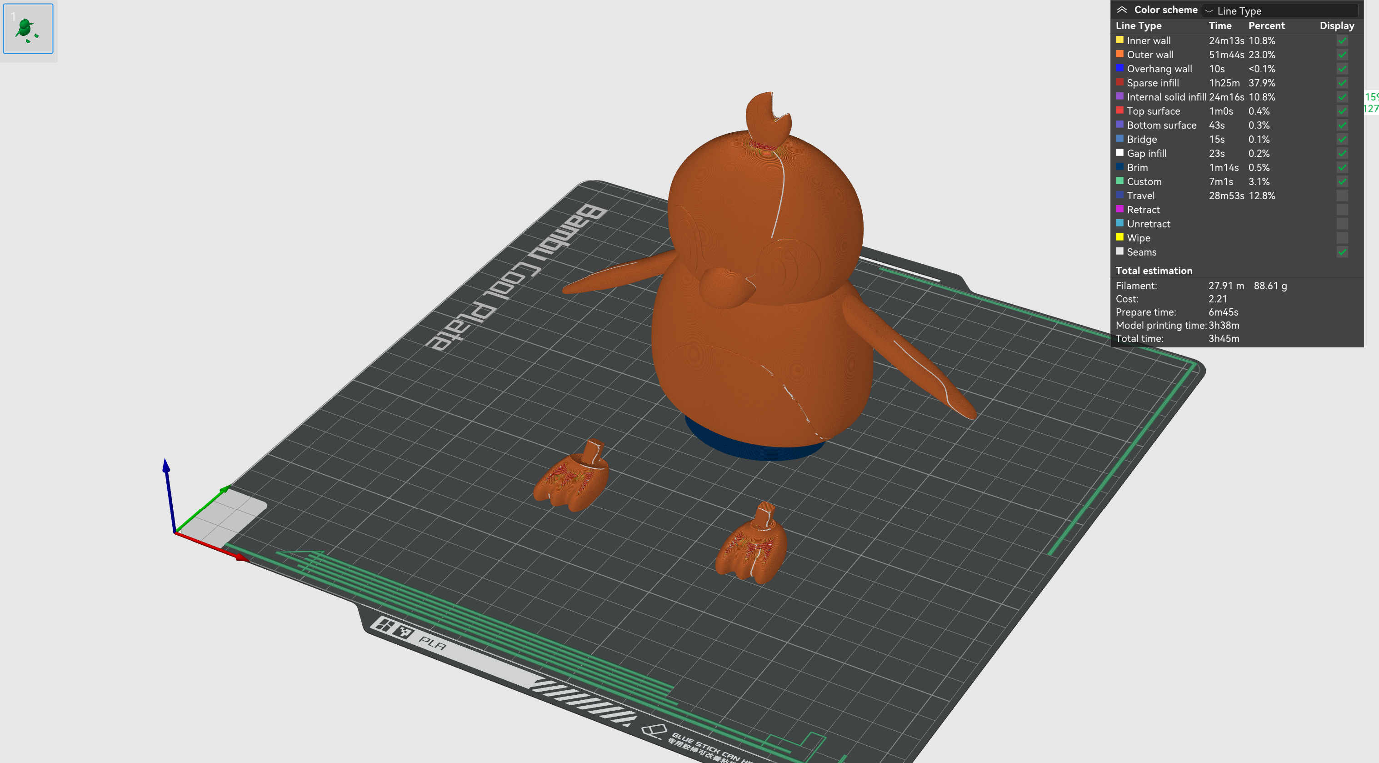Viewport: 1379px width, 763px height.
Task: Click the Brim color swatch
Action: coord(1119,167)
